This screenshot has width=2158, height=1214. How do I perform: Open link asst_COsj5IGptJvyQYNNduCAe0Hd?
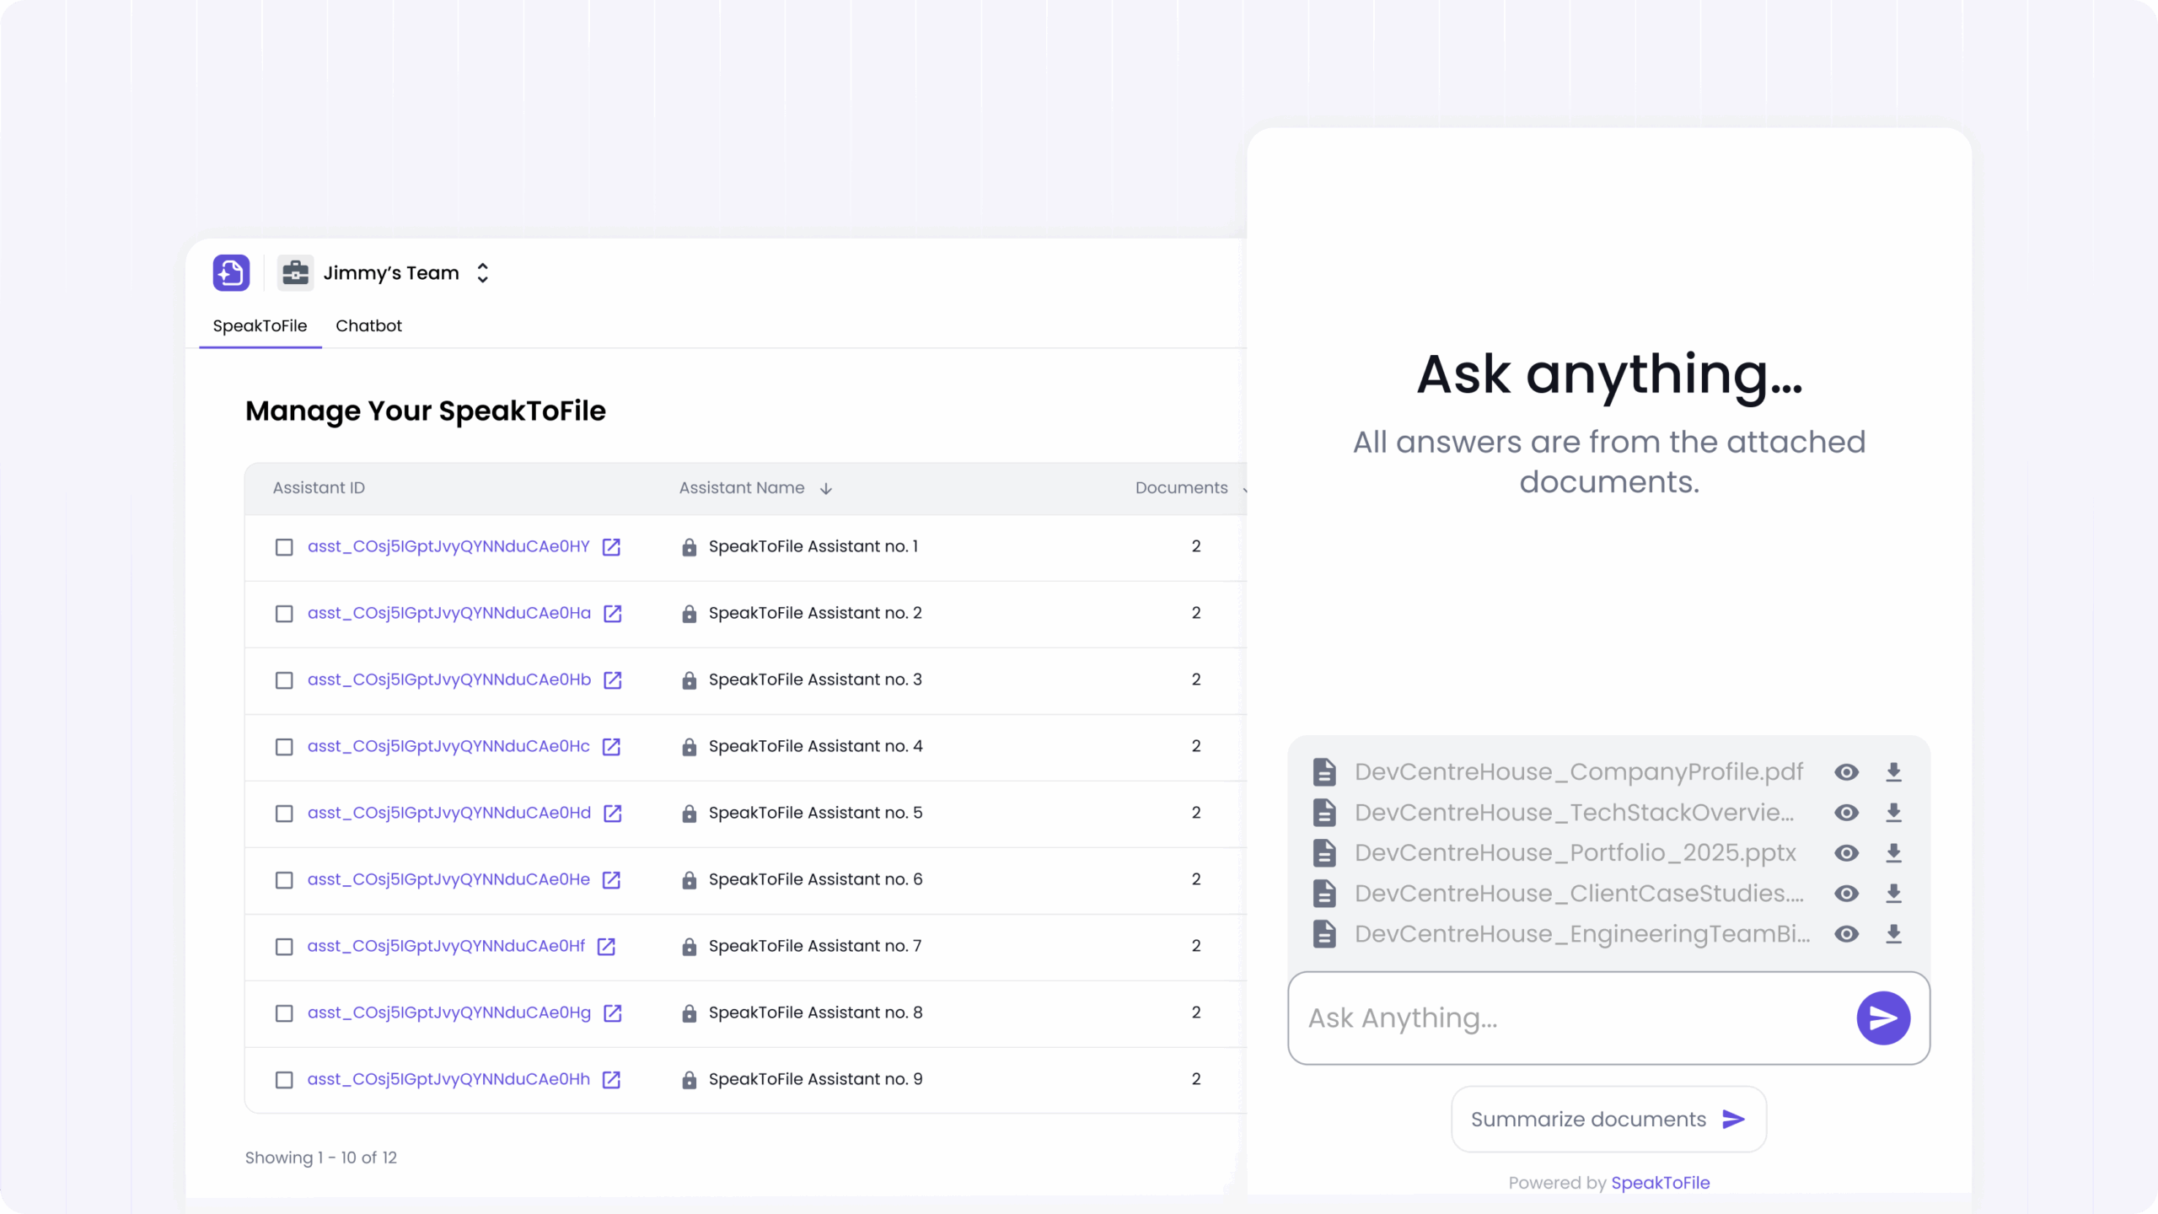(449, 814)
